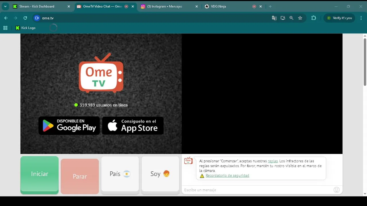Open the translate page icon

[x=274, y=18]
